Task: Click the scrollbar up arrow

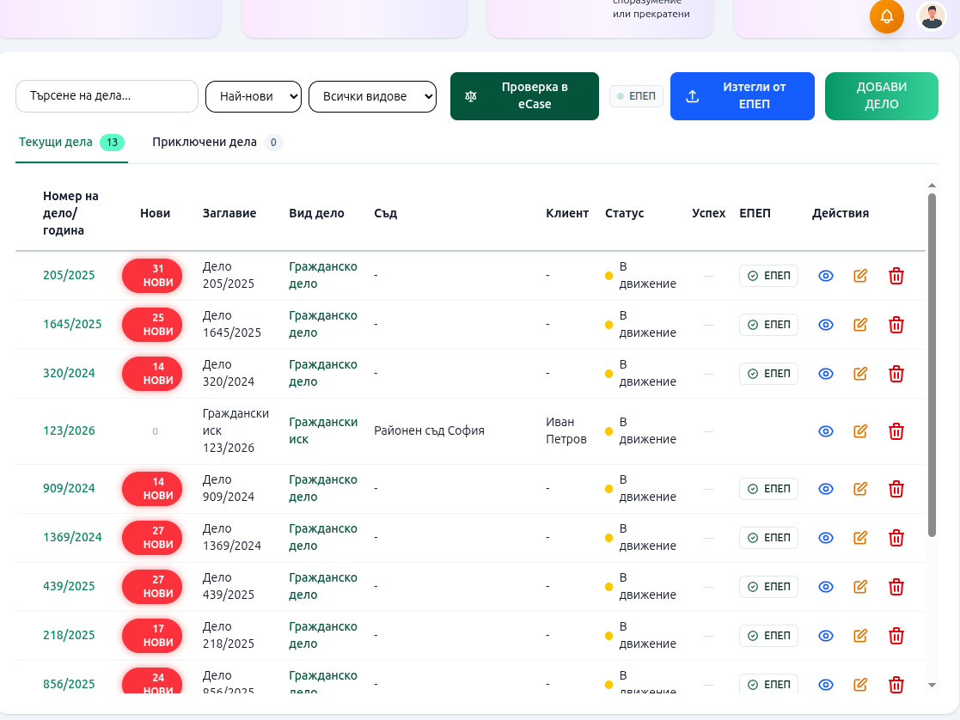Action: click(932, 185)
